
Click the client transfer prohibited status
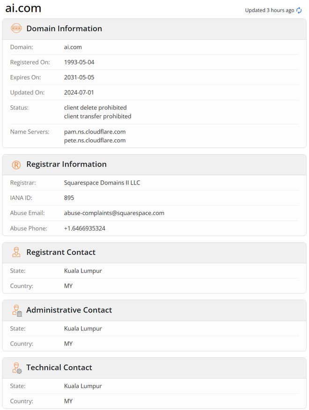[x=97, y=116]
